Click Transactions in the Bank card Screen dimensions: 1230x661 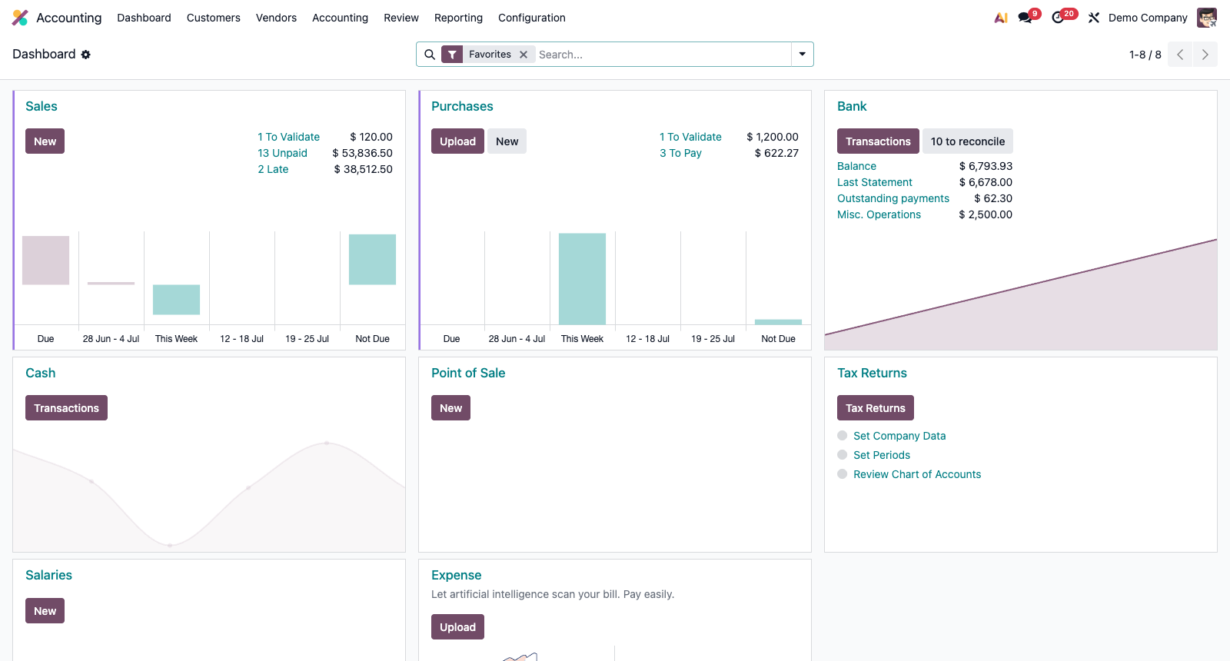tap(878, 141)
